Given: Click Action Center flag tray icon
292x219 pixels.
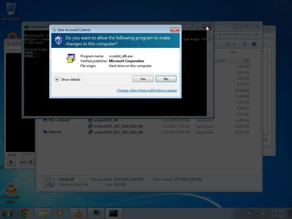Looking at the screenshot, I should tap(250, 214).
